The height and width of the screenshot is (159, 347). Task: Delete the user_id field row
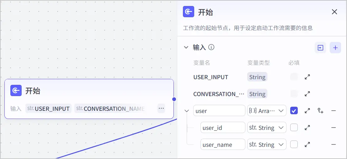(334, 128)
